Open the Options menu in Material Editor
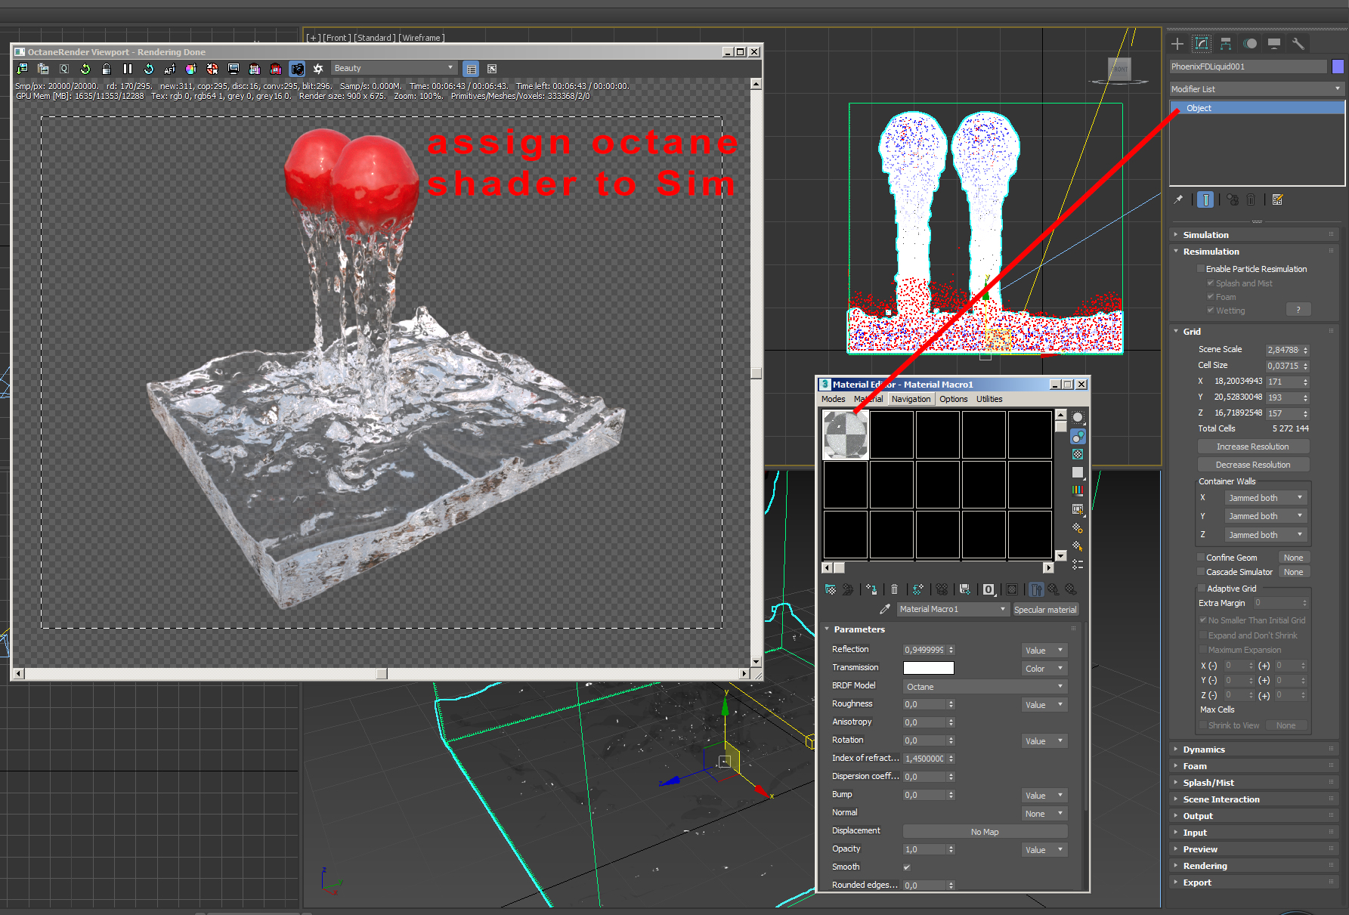This screenshot has height=915, width=1349. [953, 399]
